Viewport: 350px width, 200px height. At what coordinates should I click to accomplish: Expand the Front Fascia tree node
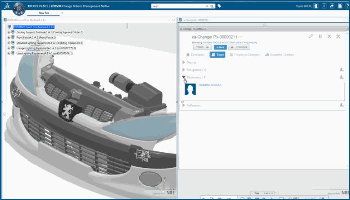coord(9,37)
